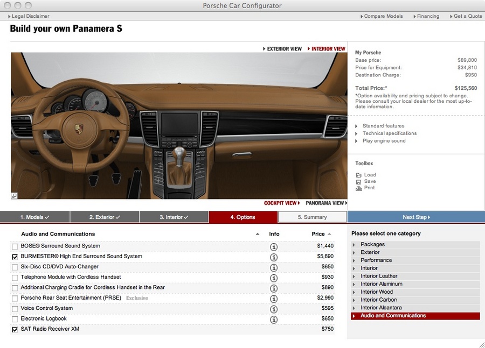Click the Exclusive label next to PRSE
Viewport: 485px width, 348px height.
tap(137, 299)
